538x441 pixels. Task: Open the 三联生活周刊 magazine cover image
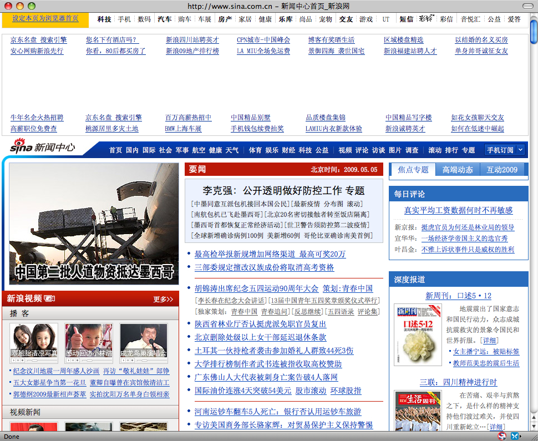(418, 410)
